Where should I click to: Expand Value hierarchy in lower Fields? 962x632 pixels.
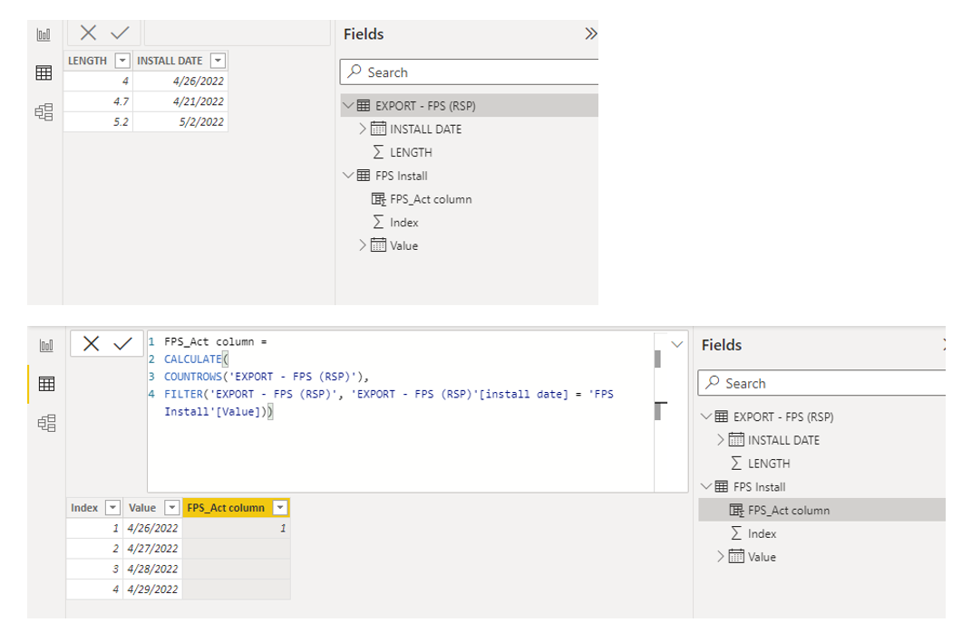720,556
